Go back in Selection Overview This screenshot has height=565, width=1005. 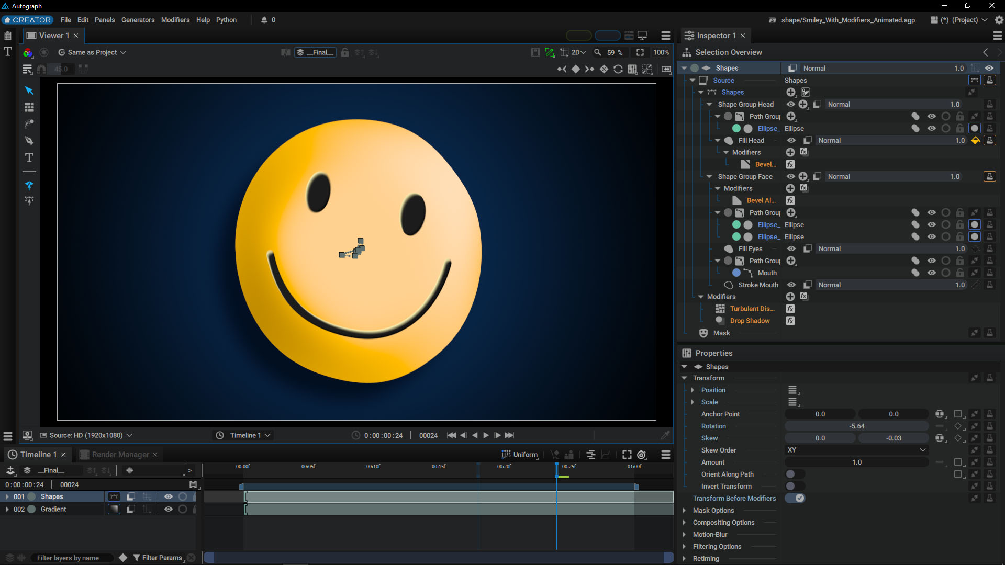coord(986,52)
